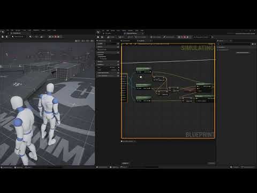Open the My Blueprint panel settings gear
Image resolution: width=257 pixels, height=193 pixels.
point(118,43)
